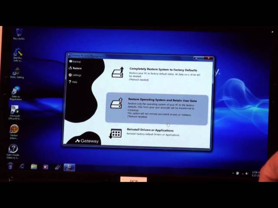Click the Backup disc icon
The width and height of the screenshot is (278, 208).
[x=71, y=61]
